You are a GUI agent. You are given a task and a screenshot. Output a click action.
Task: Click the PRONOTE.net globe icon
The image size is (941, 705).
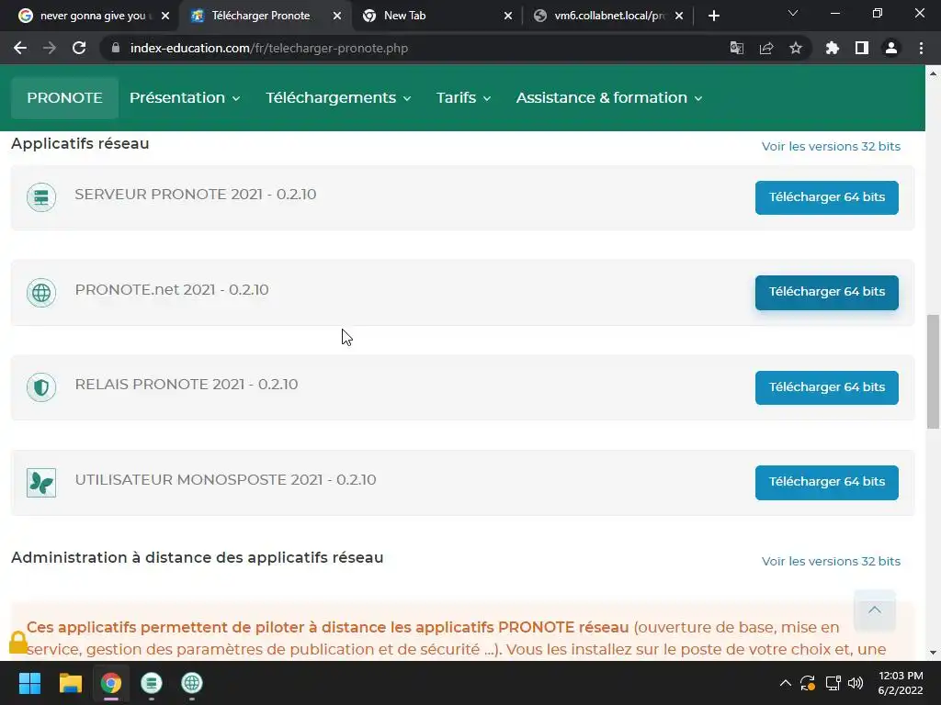pyautogui.click(x=41, y=293)
